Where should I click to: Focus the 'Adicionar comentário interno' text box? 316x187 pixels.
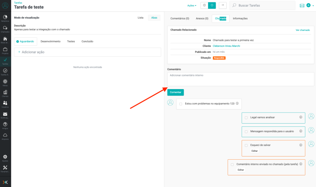[x=241, y=79]
